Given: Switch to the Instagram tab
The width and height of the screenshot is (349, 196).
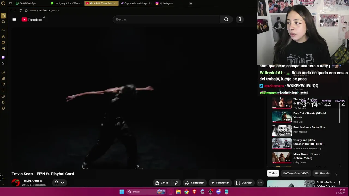Looking at the screenshot, I should [164, 3].
